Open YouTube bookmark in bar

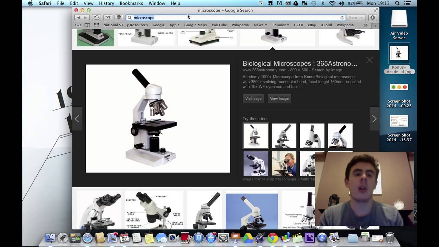[219, 25]
